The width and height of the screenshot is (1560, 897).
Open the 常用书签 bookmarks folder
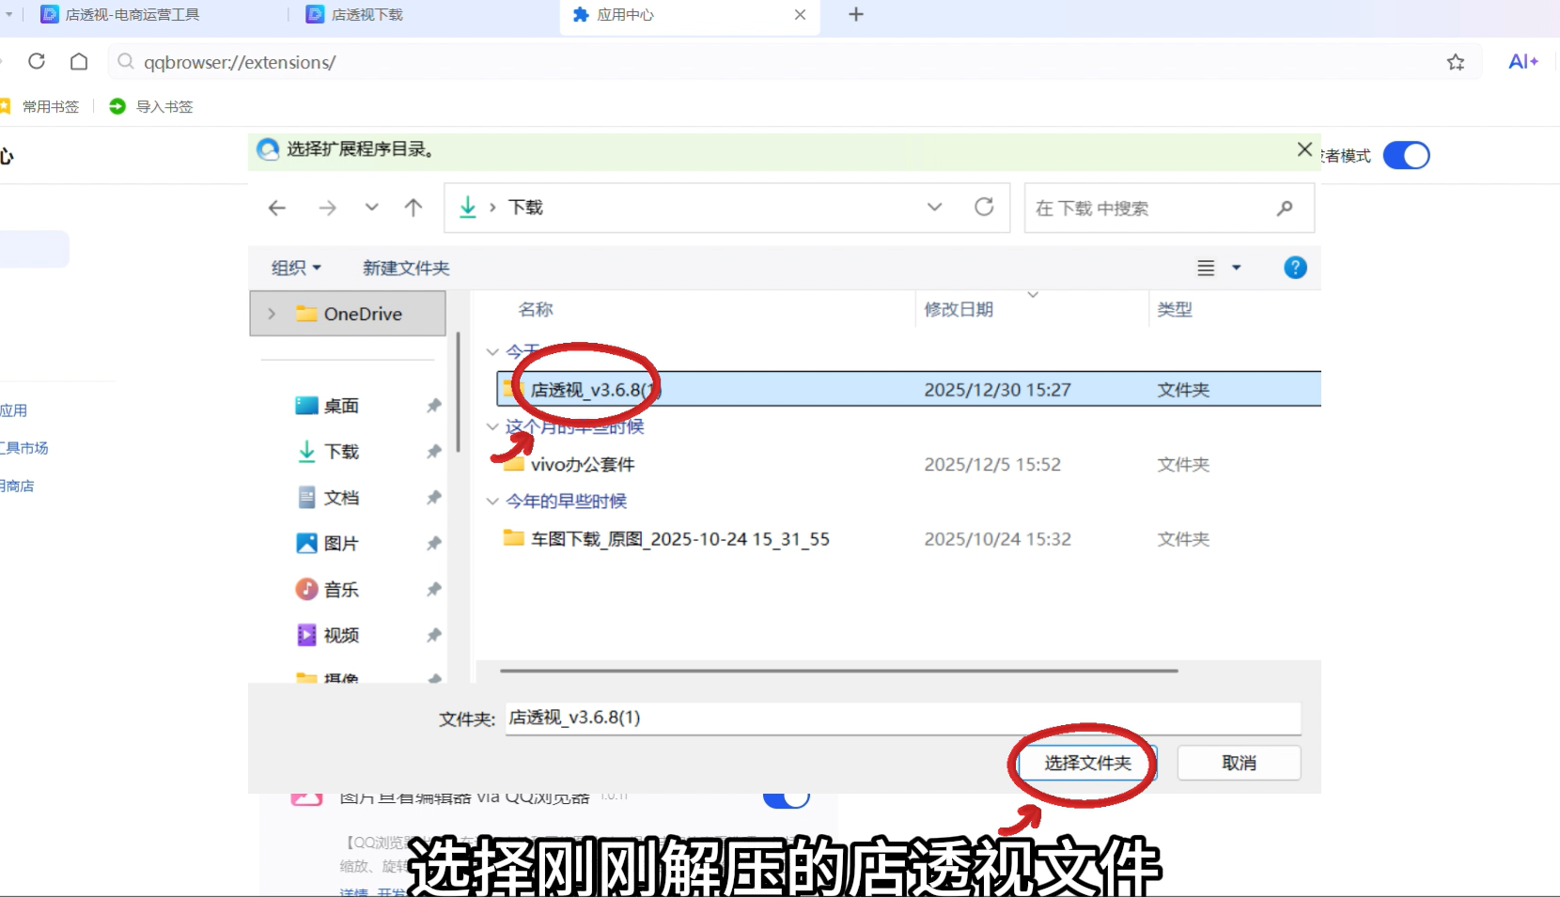click(x=40, y=106)
